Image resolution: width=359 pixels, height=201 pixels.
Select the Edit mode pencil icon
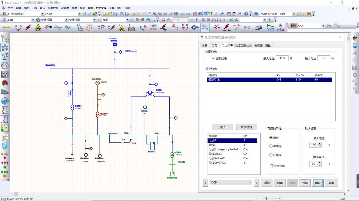pyautogui.click(x=6, y=27)
